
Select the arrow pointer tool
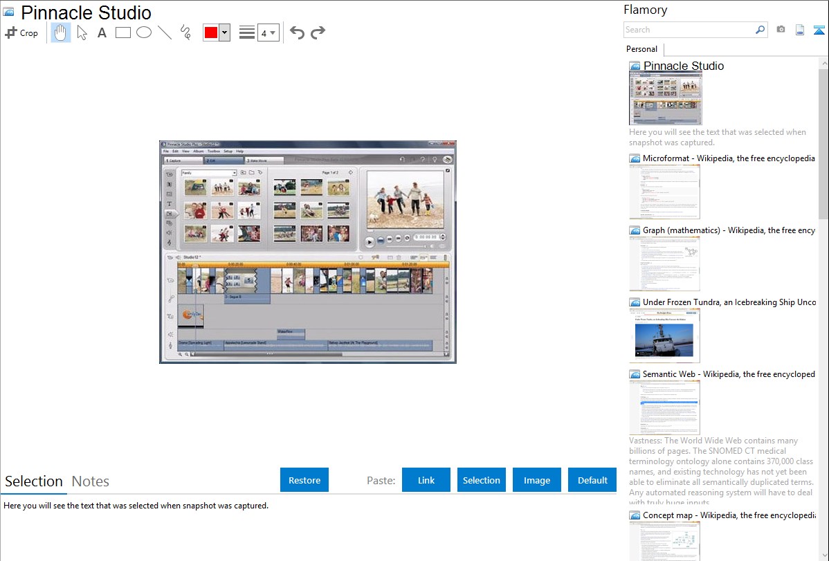[x=82, y=33]
